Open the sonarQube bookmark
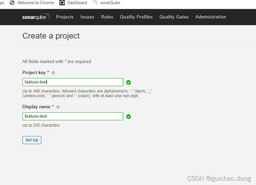This screenshot has width=256, height=185. pyautogui.click(x=110, y=3)
